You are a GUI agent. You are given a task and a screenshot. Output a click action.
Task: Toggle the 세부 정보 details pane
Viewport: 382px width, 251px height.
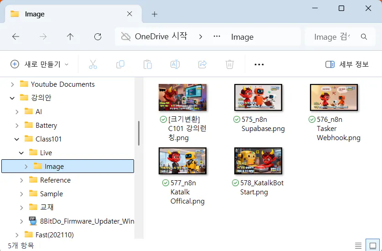tap(347, 64)
